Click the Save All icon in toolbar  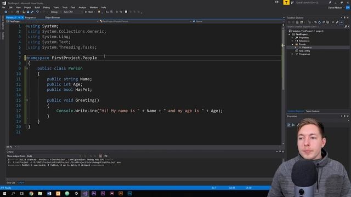[32, 12]
